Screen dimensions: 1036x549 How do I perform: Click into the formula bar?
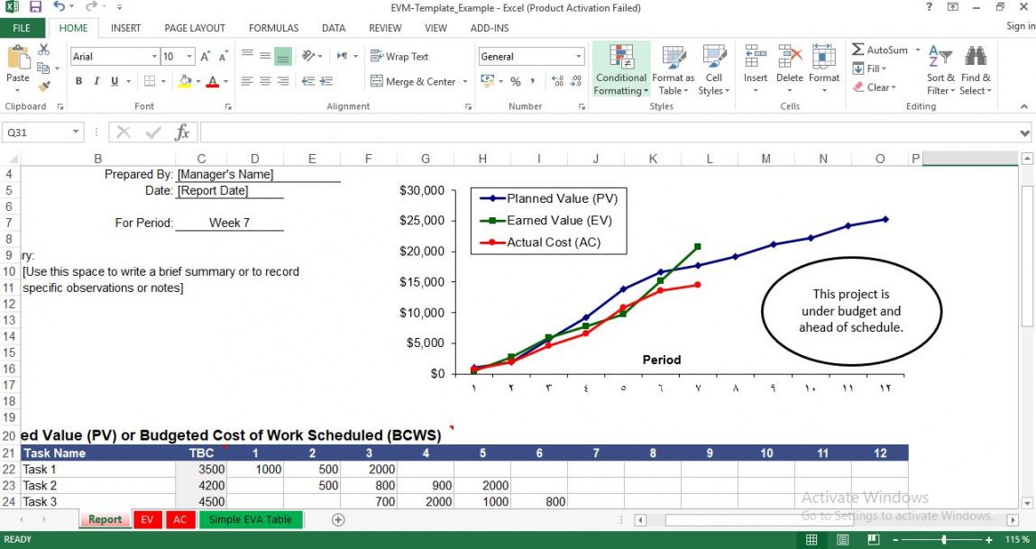coord(608,133)
